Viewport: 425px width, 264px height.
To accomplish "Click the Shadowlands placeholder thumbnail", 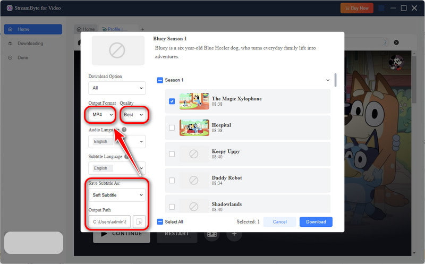I will pos(193,206).
